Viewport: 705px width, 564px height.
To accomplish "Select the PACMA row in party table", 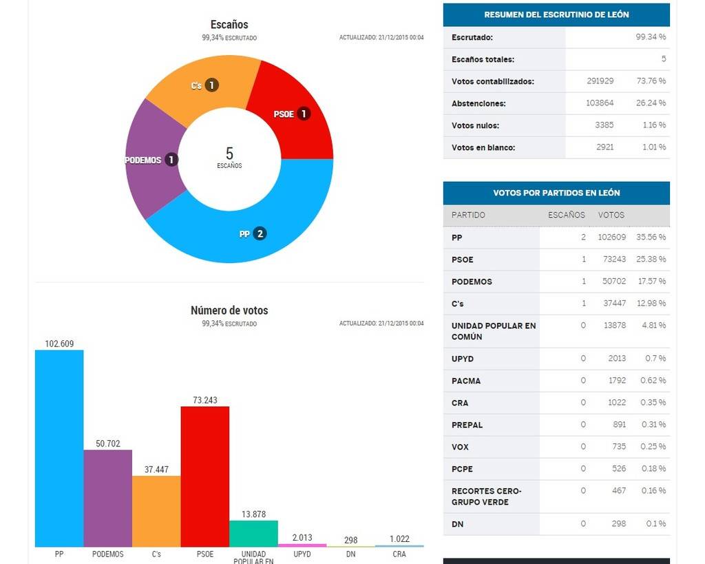I will point(556,381).
